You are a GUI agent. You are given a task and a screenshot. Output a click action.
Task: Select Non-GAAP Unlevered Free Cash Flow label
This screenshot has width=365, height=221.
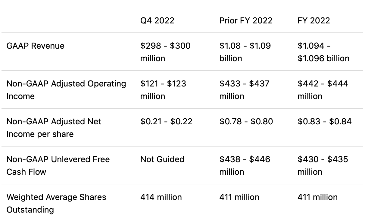(58, 165)
